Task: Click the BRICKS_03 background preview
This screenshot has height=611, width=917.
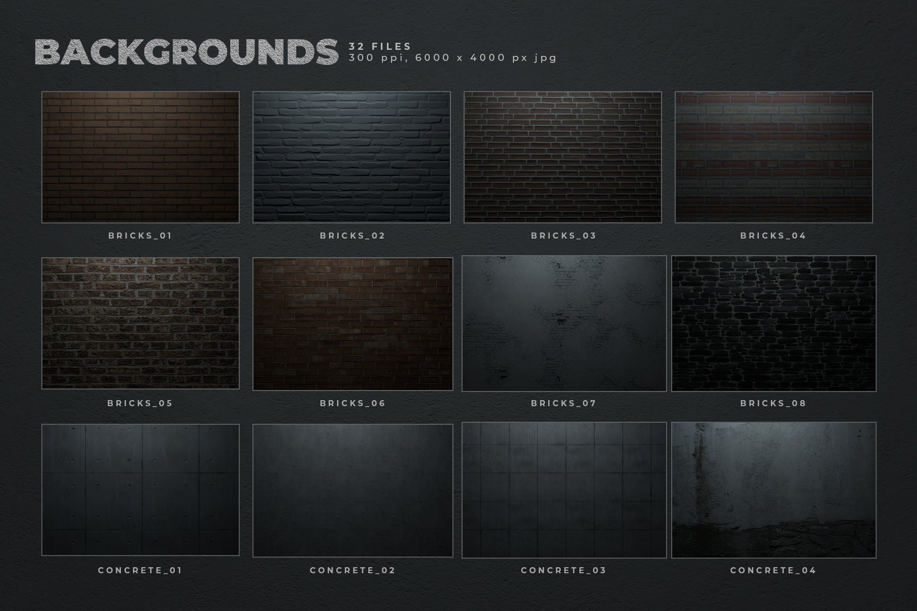Action: (562, 157)
